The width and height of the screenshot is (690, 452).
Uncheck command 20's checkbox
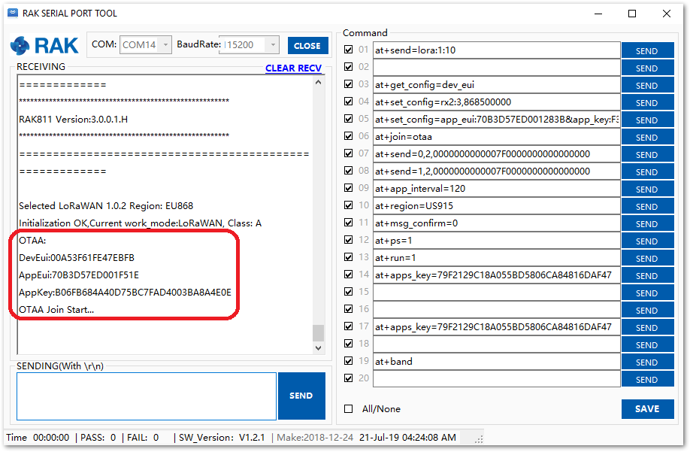pyautogui.click(x=349, y=378)
